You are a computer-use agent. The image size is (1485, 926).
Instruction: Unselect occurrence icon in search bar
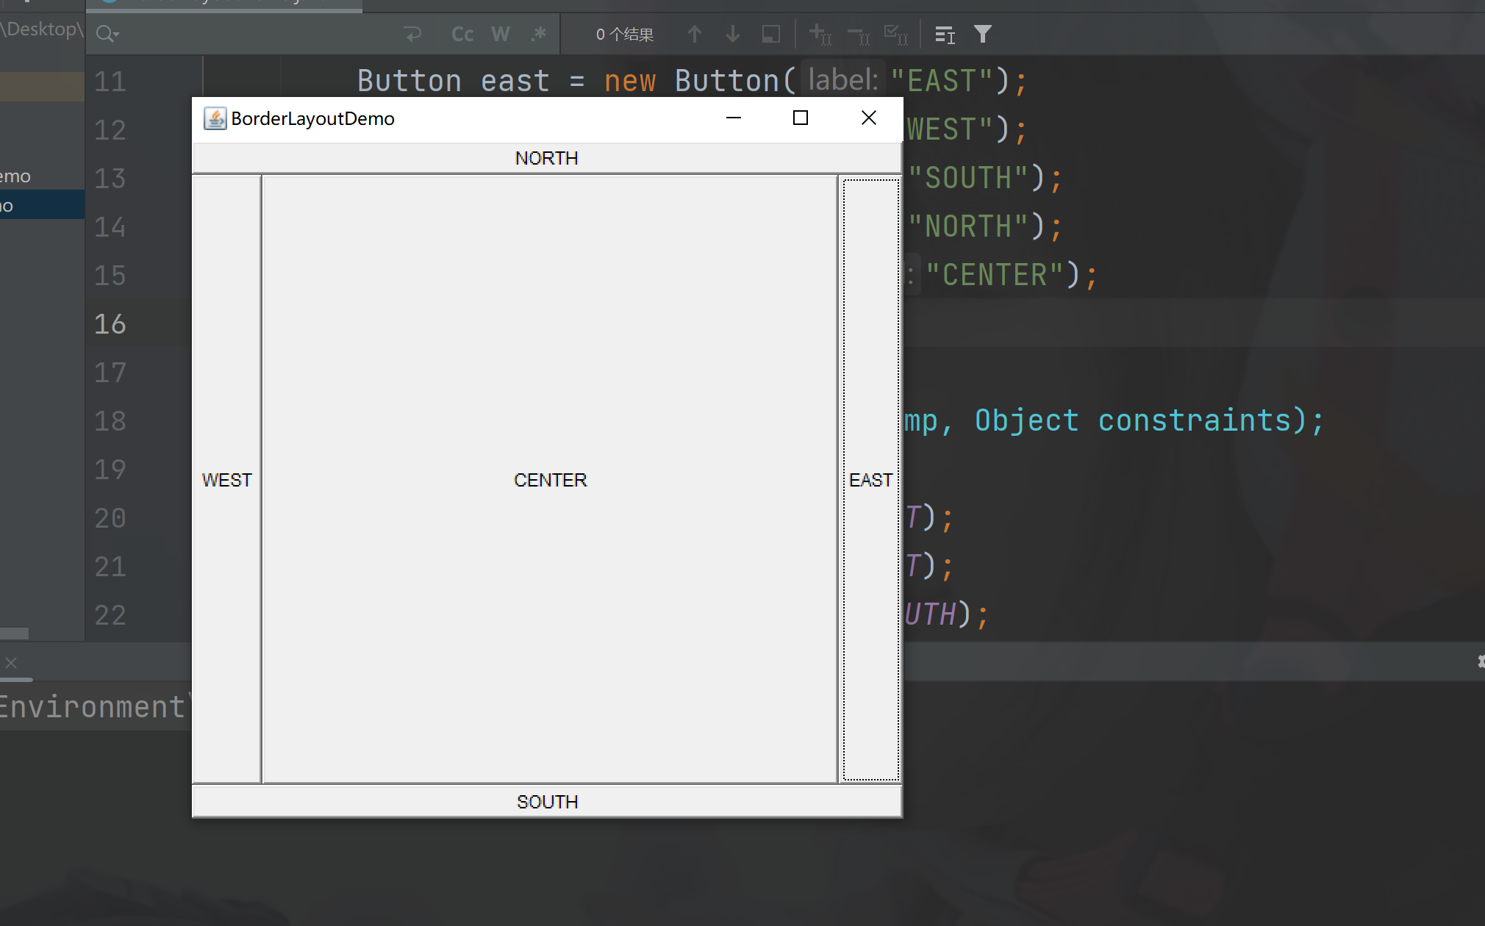coord(859,34)
